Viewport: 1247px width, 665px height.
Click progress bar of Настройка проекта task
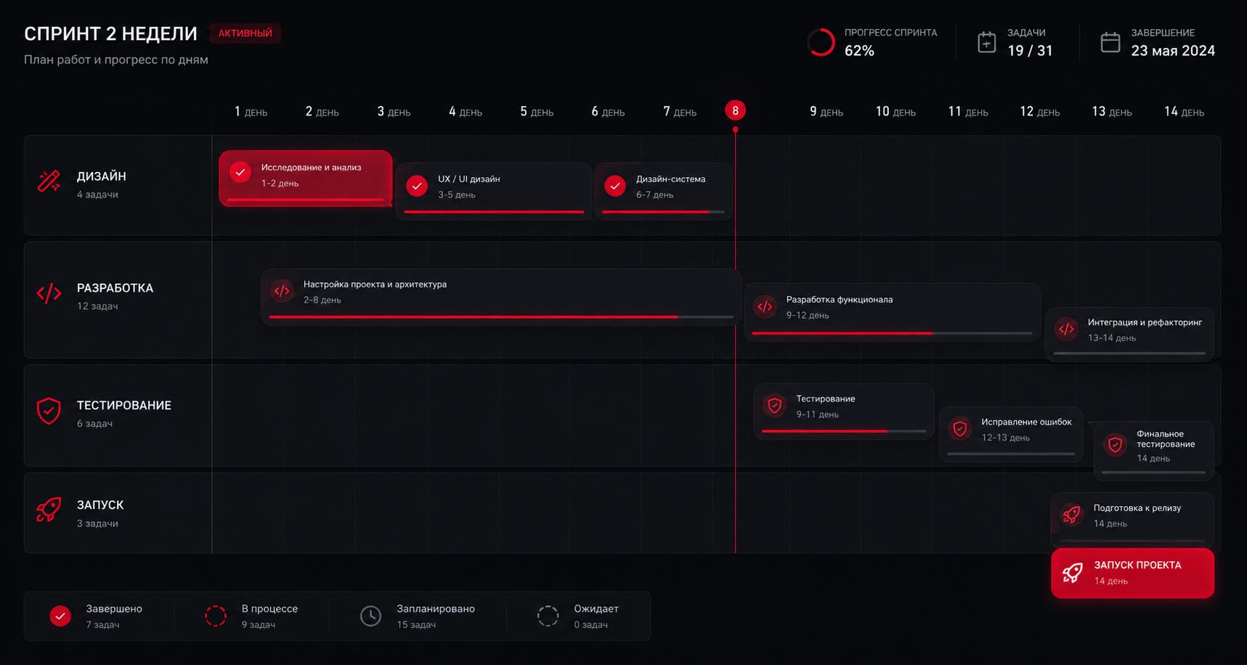501,317
